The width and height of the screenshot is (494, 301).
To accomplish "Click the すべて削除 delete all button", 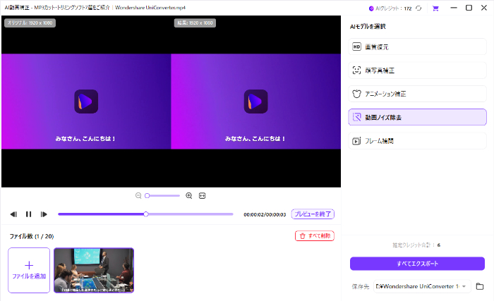I will tap(314, 235).
